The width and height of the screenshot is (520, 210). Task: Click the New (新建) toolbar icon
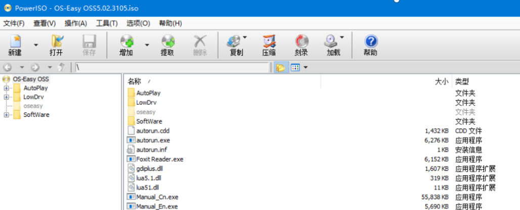point(15,44)
